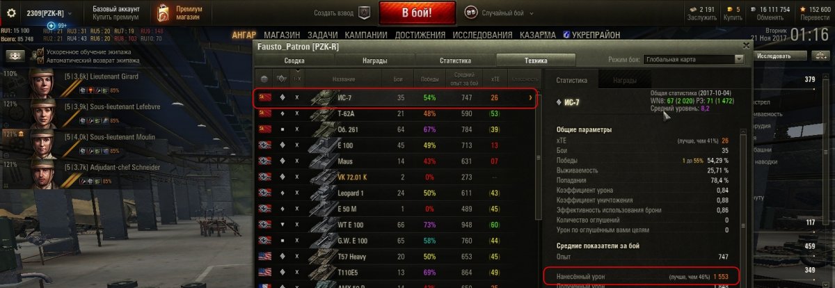This screenshot has height=288, width=835.
Task: Click the blue plus notifications icon
Action: pos(51,26)
